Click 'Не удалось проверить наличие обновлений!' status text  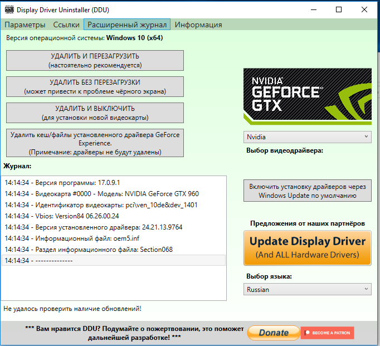point(72,309)
